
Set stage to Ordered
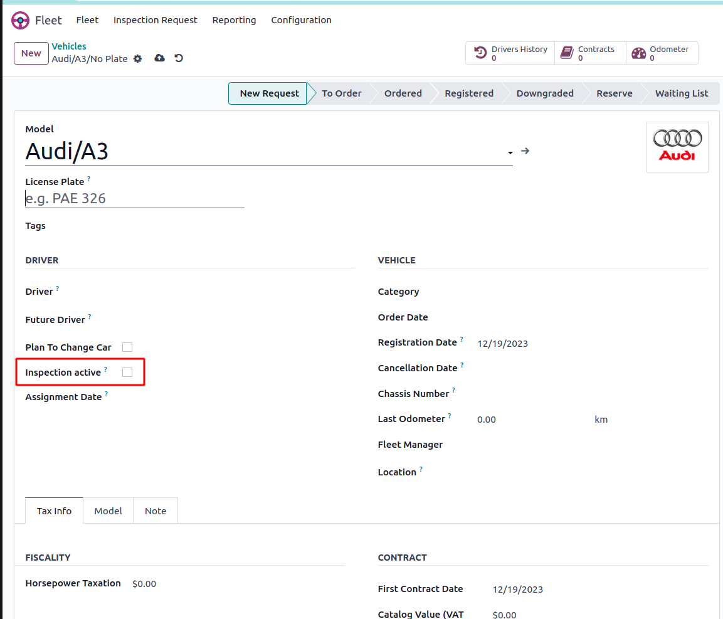click(403, 93)
